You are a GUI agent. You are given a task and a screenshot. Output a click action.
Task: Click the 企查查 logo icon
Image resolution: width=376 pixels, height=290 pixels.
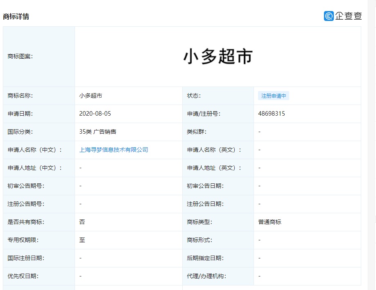pos(329,16)
